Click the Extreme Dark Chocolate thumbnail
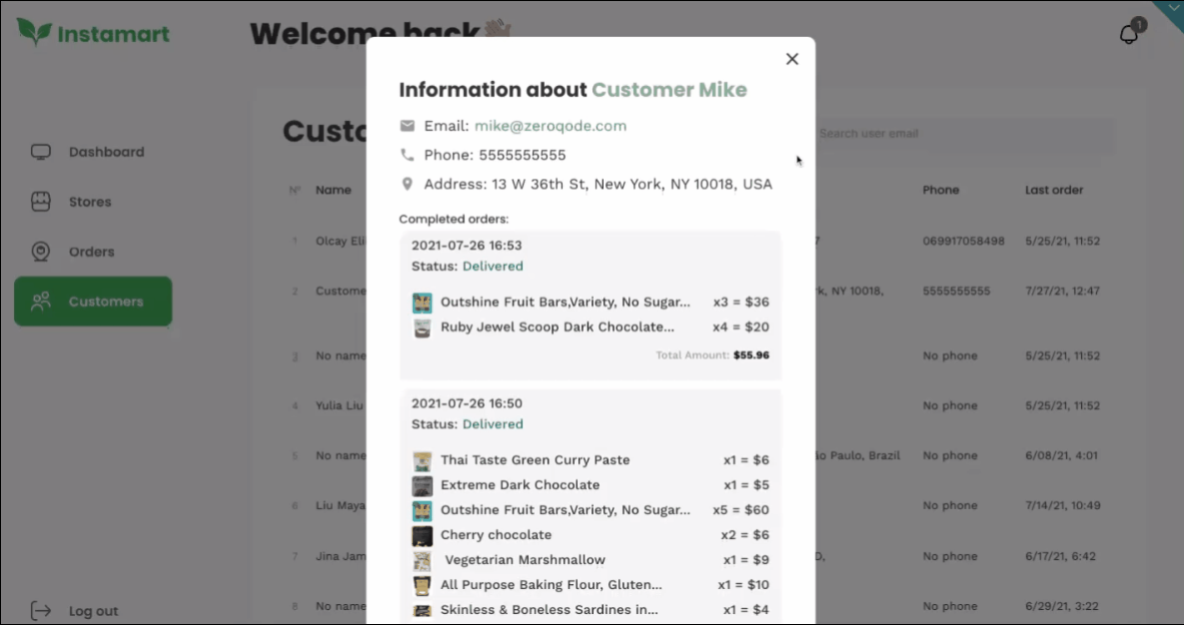The width and height of the screenshot is (1184, 625). 422,485
